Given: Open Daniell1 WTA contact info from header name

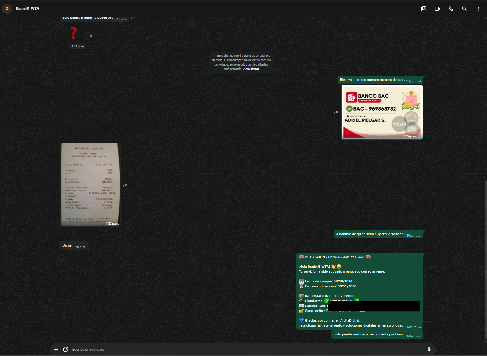Looking at the screenshot, I should point(27,9).
